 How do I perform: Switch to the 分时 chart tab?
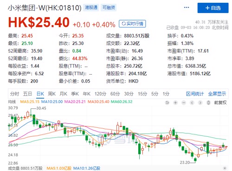coord(14,94)
